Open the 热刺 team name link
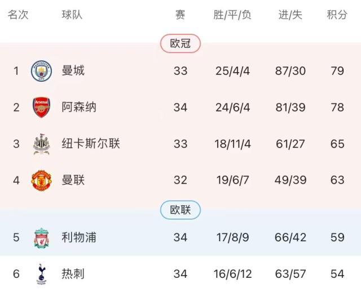Image resolution: width=361 pixels, height=293 pixels. point(73,274)
